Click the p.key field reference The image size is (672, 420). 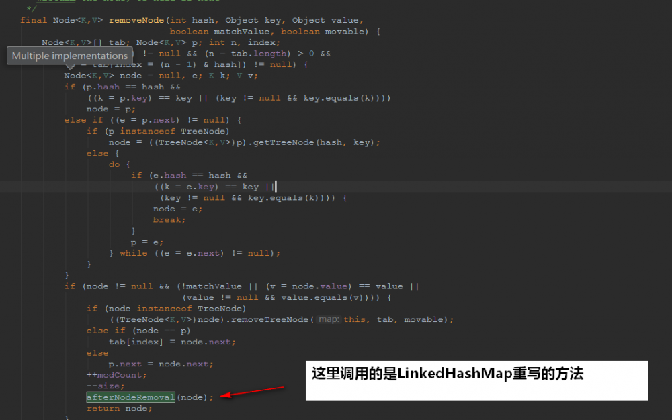click(133, 98)
